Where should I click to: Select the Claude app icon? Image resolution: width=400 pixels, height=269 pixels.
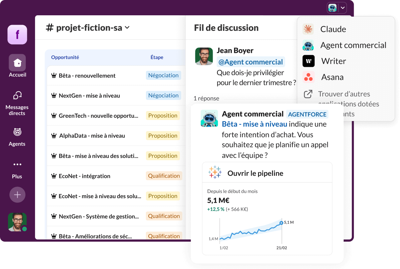point(308,29)
